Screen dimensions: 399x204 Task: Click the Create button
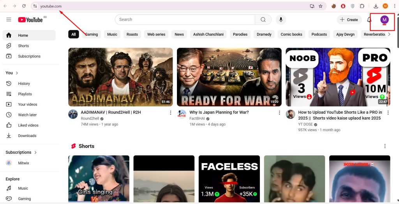349,20
